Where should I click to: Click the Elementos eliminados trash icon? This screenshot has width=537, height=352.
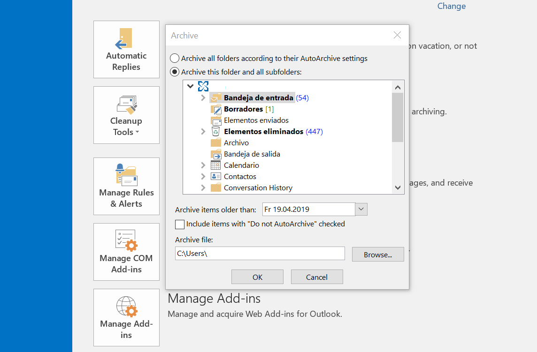coord(215,131)
